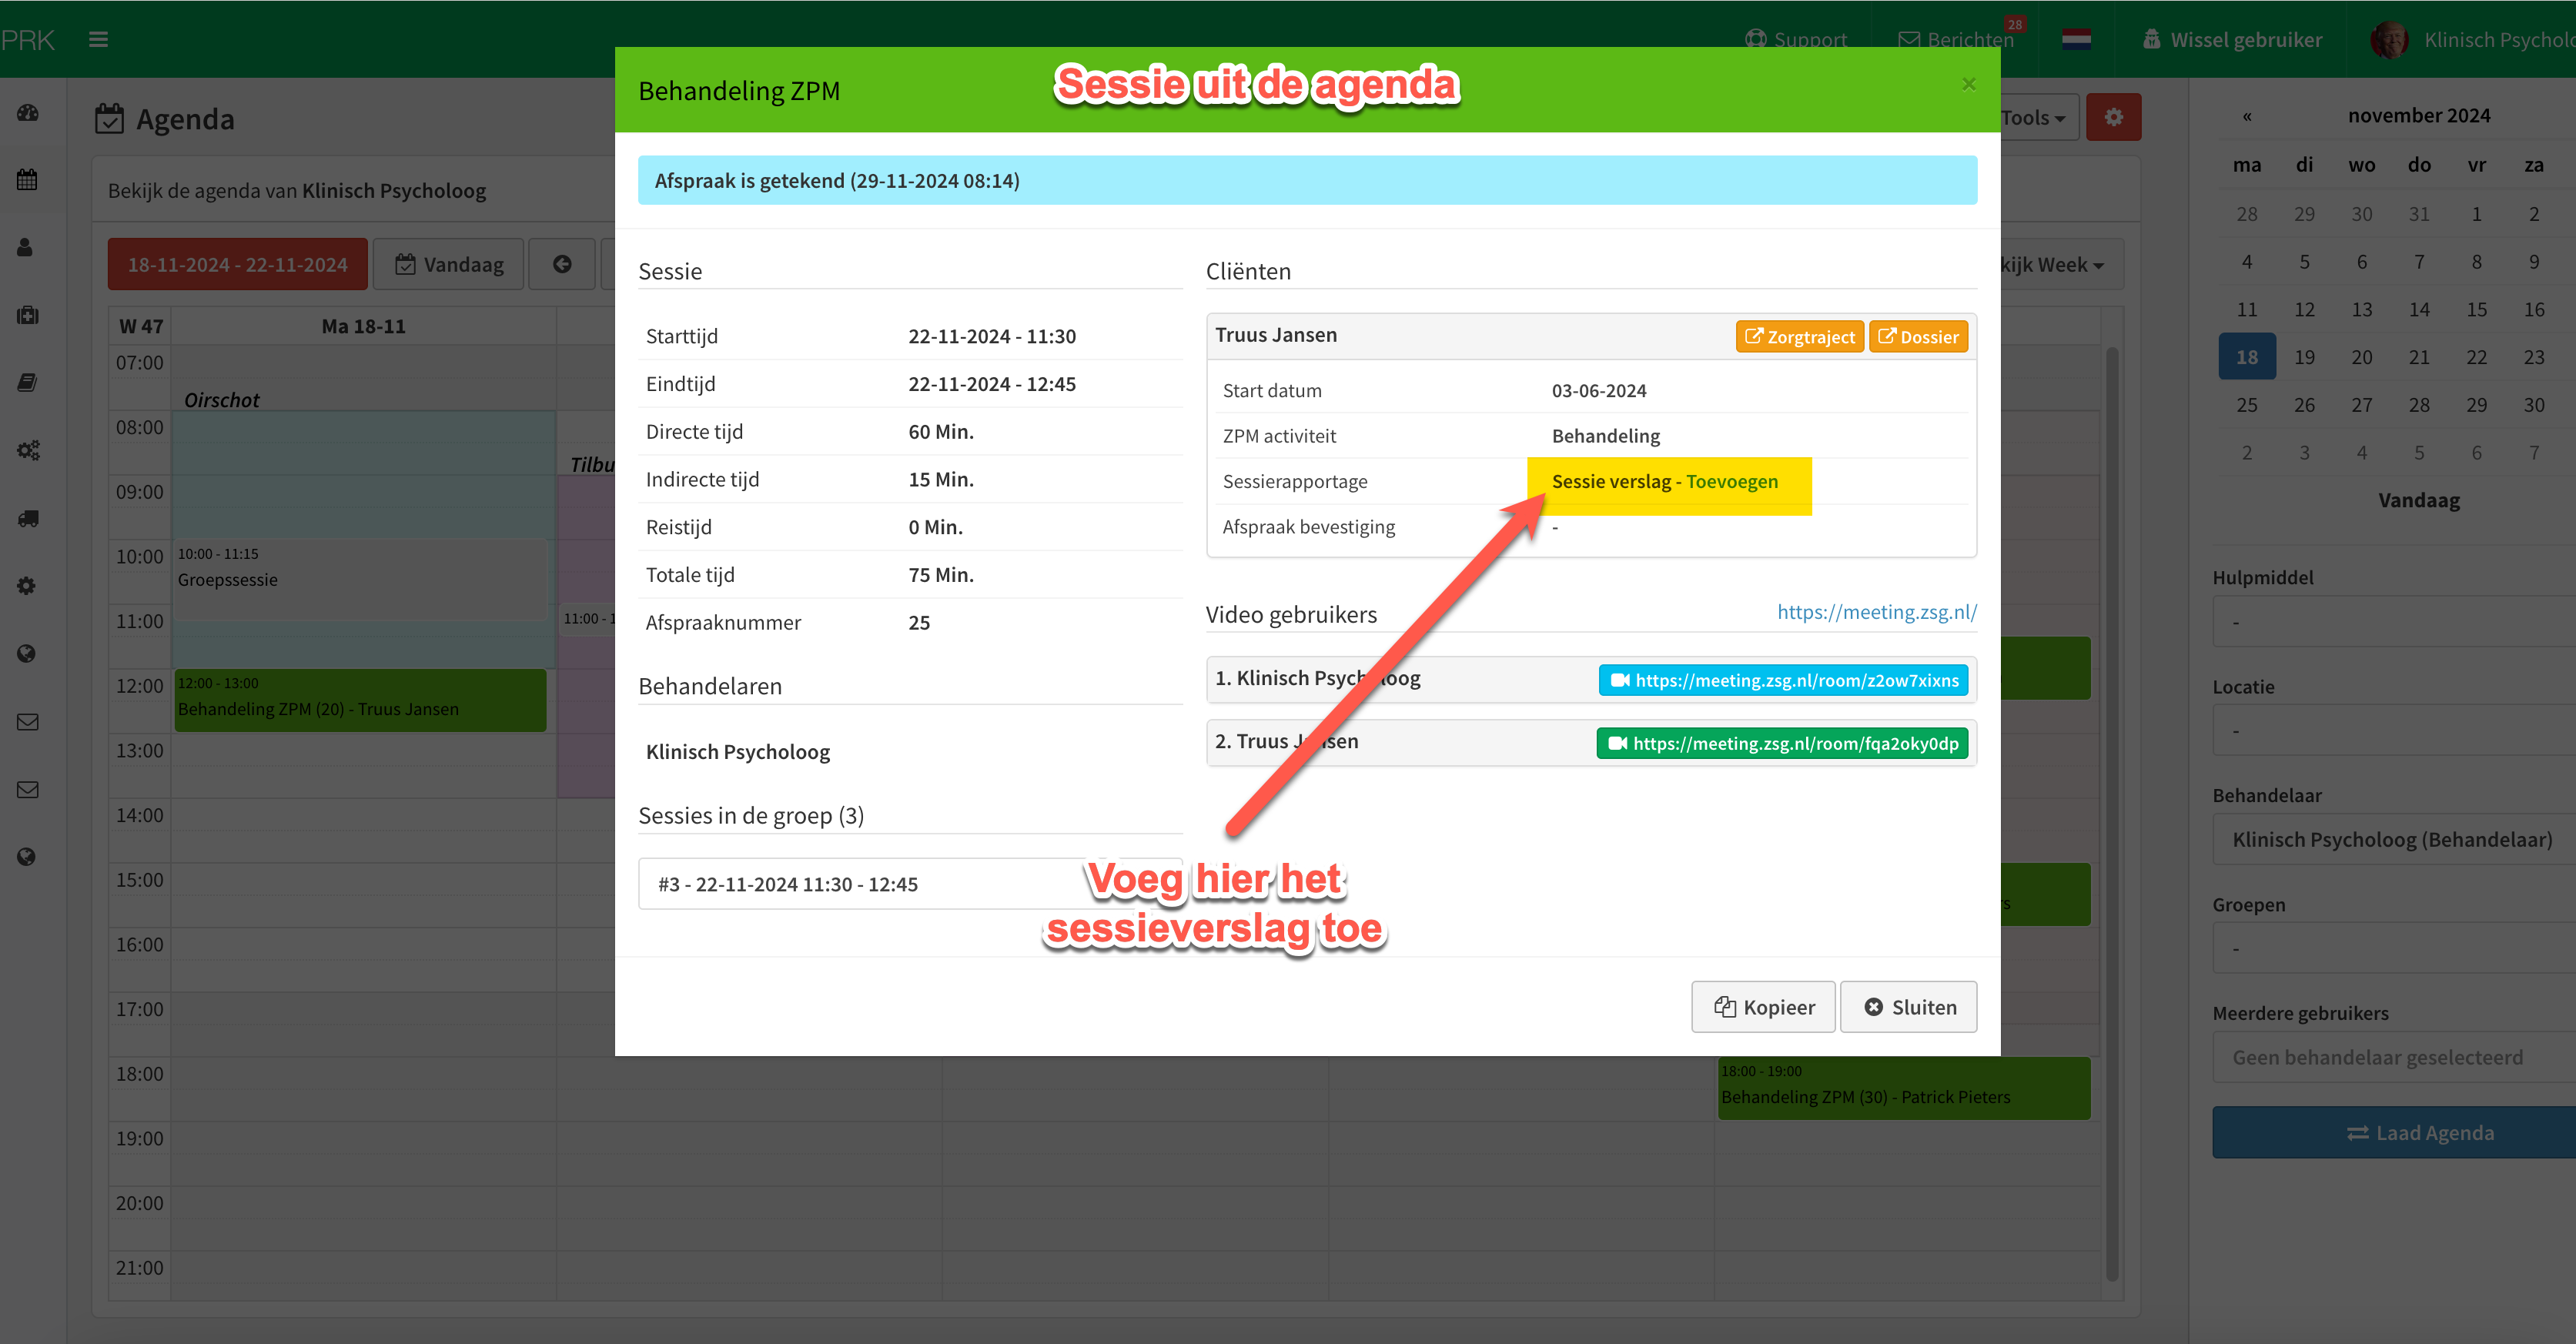This screenshot has height=1344, width=2576.
Task: Click the Wissel gebruiker spy icon
Action: point(2152,39)
